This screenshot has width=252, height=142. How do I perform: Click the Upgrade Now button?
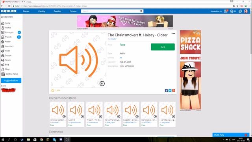tap(11, 80)
